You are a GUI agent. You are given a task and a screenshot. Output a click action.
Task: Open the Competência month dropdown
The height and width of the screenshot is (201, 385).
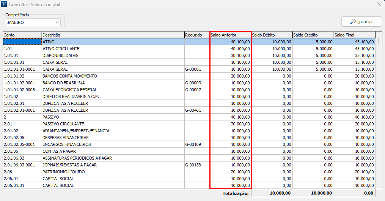pyautogui.click(x=57, y=22)
